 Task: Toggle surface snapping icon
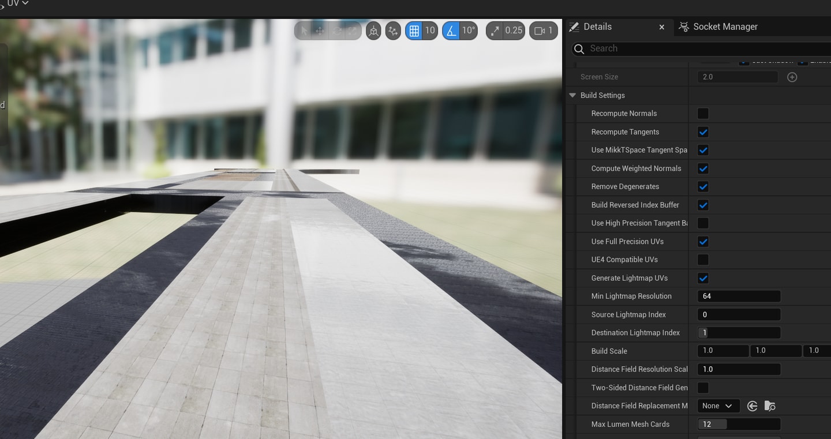393,31
